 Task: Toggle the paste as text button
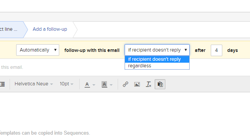[160, 84]
